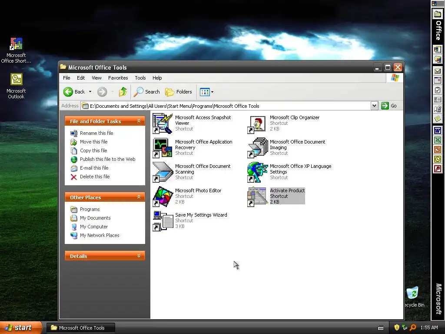Open Microsoft Access Snapshot Viewer shortcut icon
The width and height of the screenshot is (445, 334).
163,124
